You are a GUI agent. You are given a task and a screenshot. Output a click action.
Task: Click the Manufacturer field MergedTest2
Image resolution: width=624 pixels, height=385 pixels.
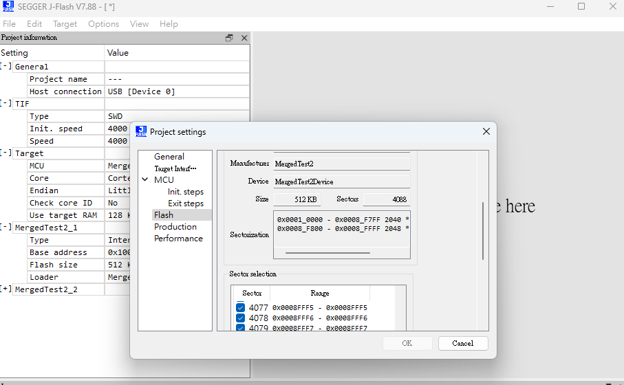pyautogui.click(x=342, y=164)
